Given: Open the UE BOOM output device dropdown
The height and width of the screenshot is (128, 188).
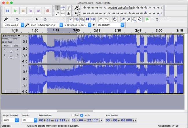Looking at the screenshot, I should [110, 25].
